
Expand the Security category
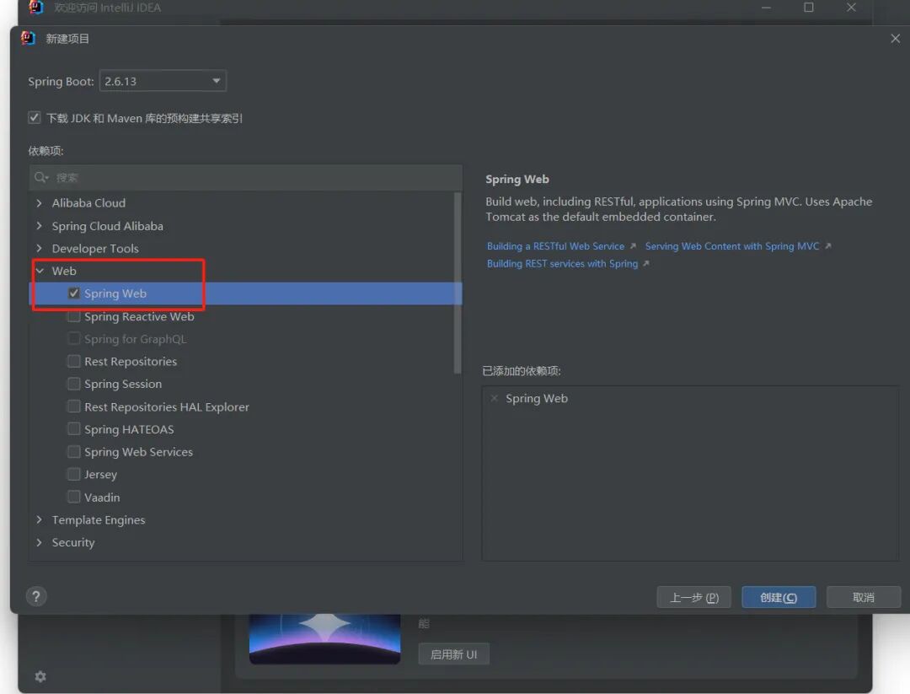point(39,542)
